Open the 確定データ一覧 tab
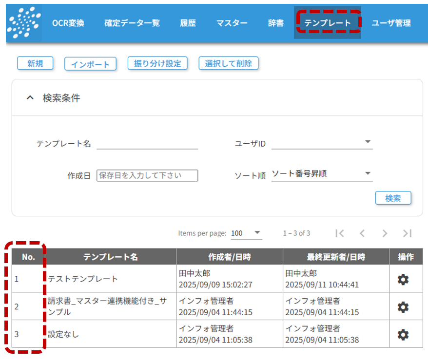 [x=132, y=23]
